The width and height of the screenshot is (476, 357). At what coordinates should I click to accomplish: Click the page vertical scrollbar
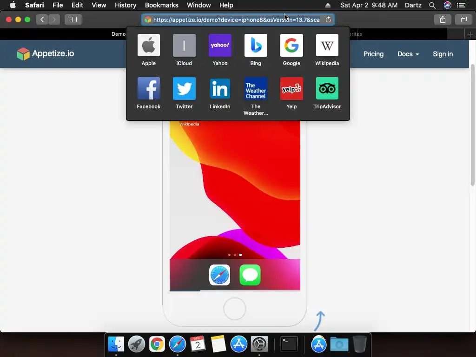click(472, 125)
